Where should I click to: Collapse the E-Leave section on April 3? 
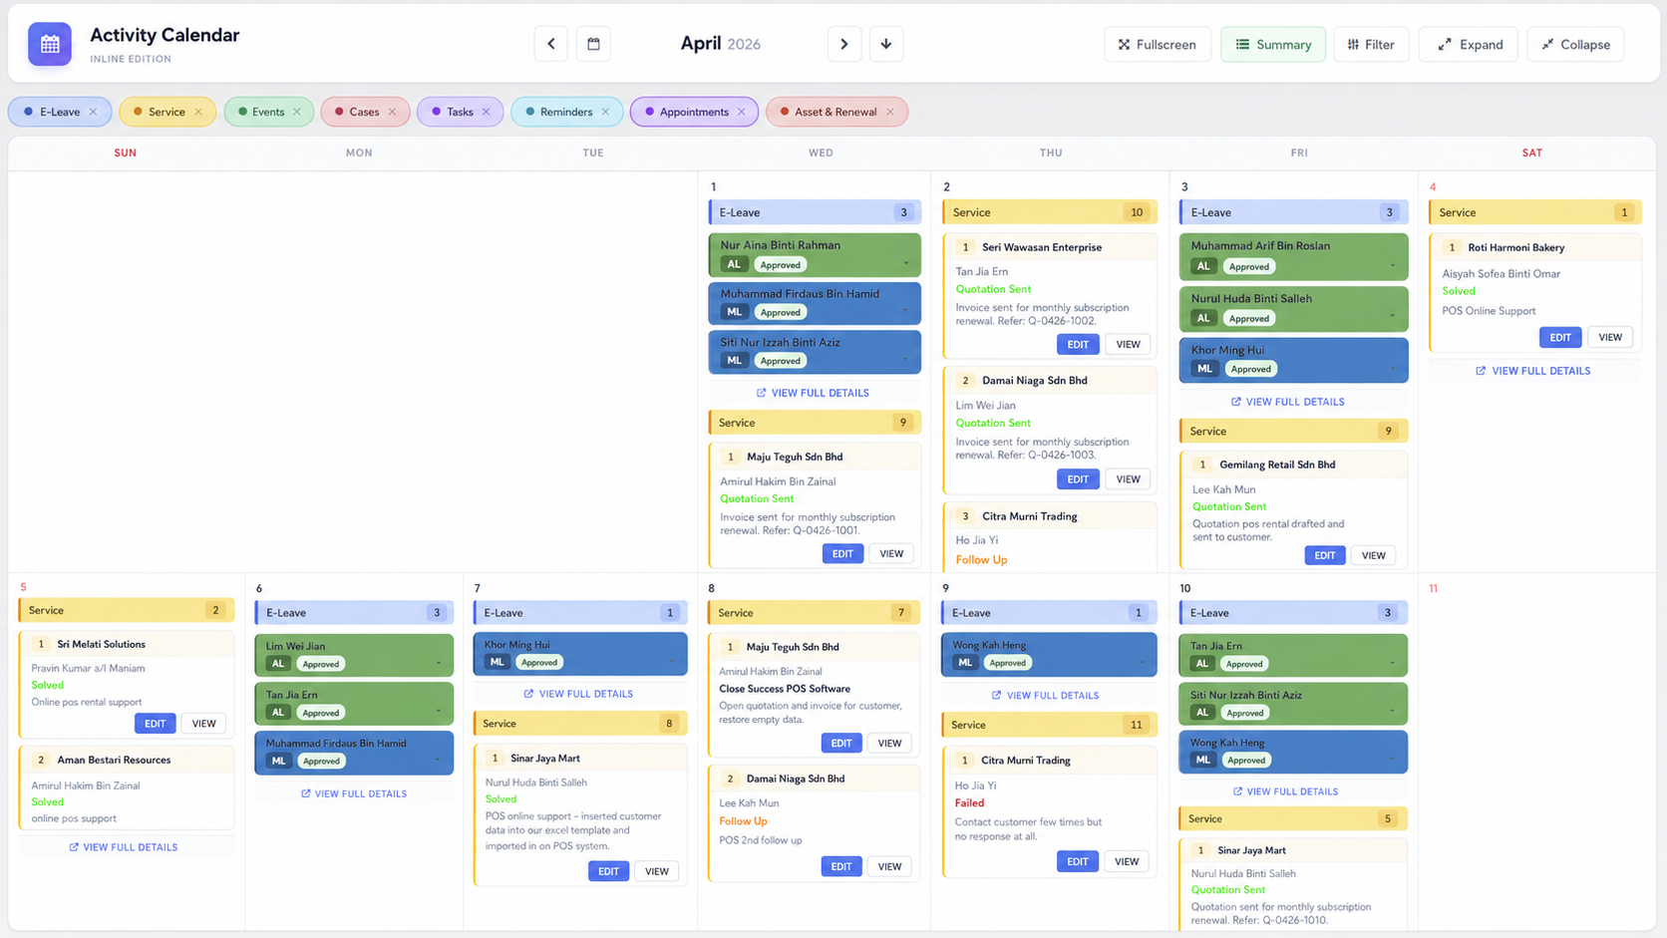(x=1293, y=212)
